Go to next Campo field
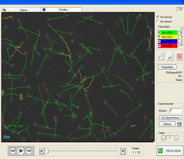The height and width of the screenshot is (159, 184). point(176,138)
